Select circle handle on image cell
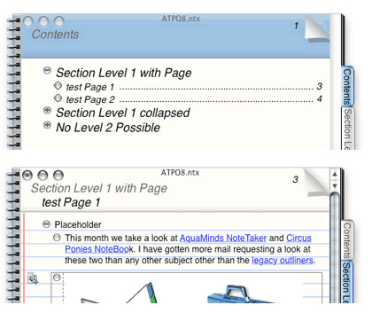This screenshot has width=372, height=321. [x=57, y=278]
